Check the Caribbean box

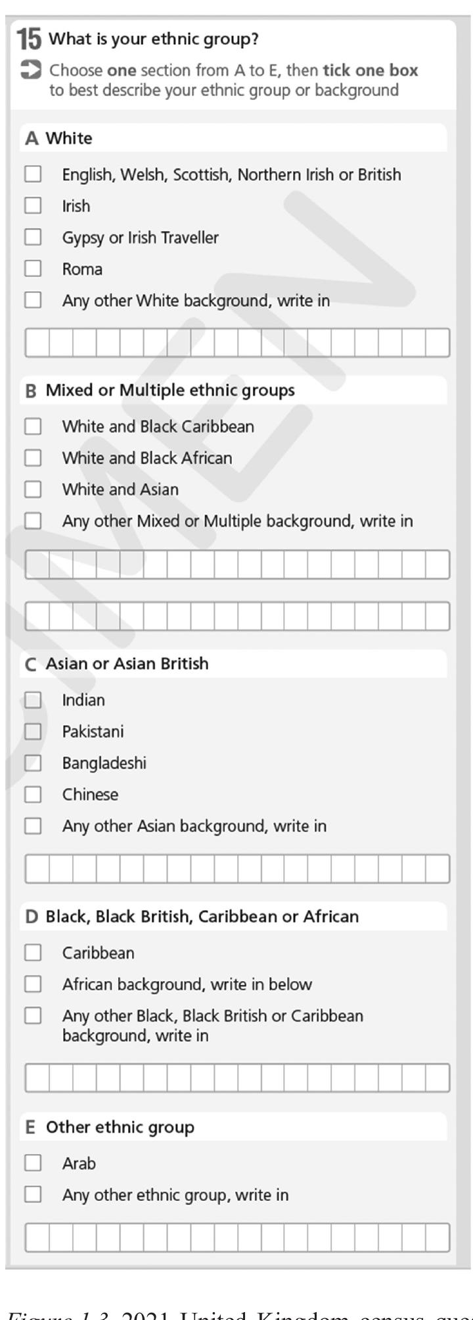click(33, 953)
